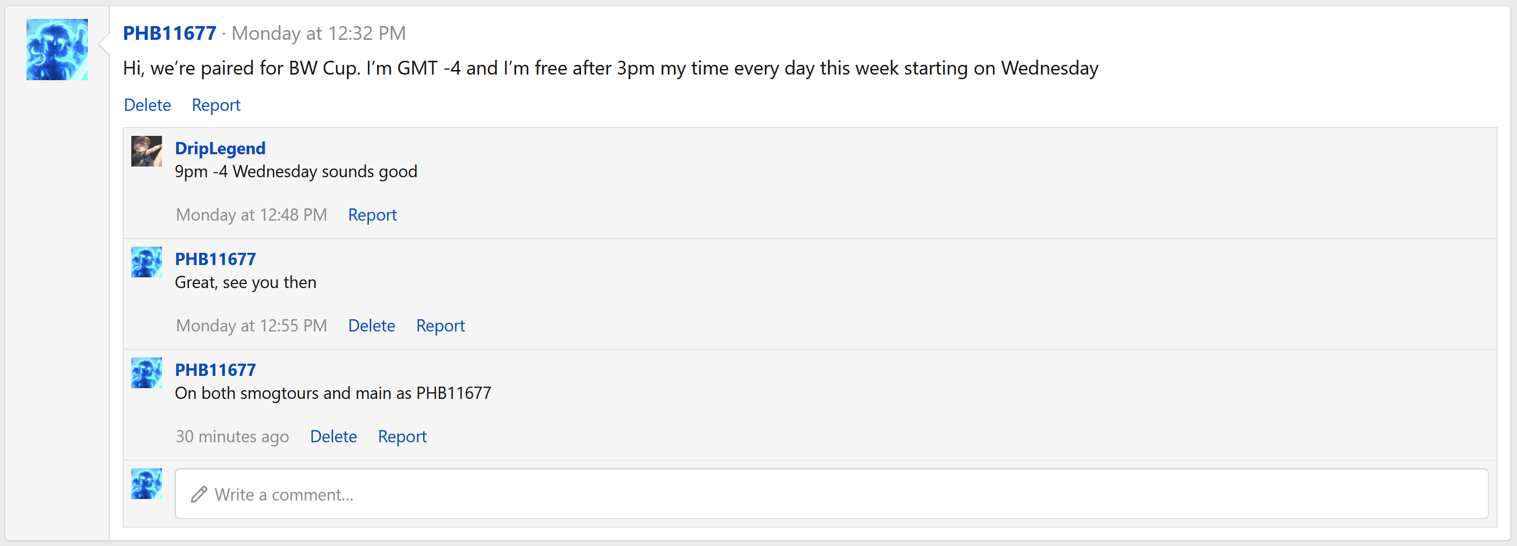Click PHB11677's large blue profile avatar
1517x546 pixels.
pos(57,50)
